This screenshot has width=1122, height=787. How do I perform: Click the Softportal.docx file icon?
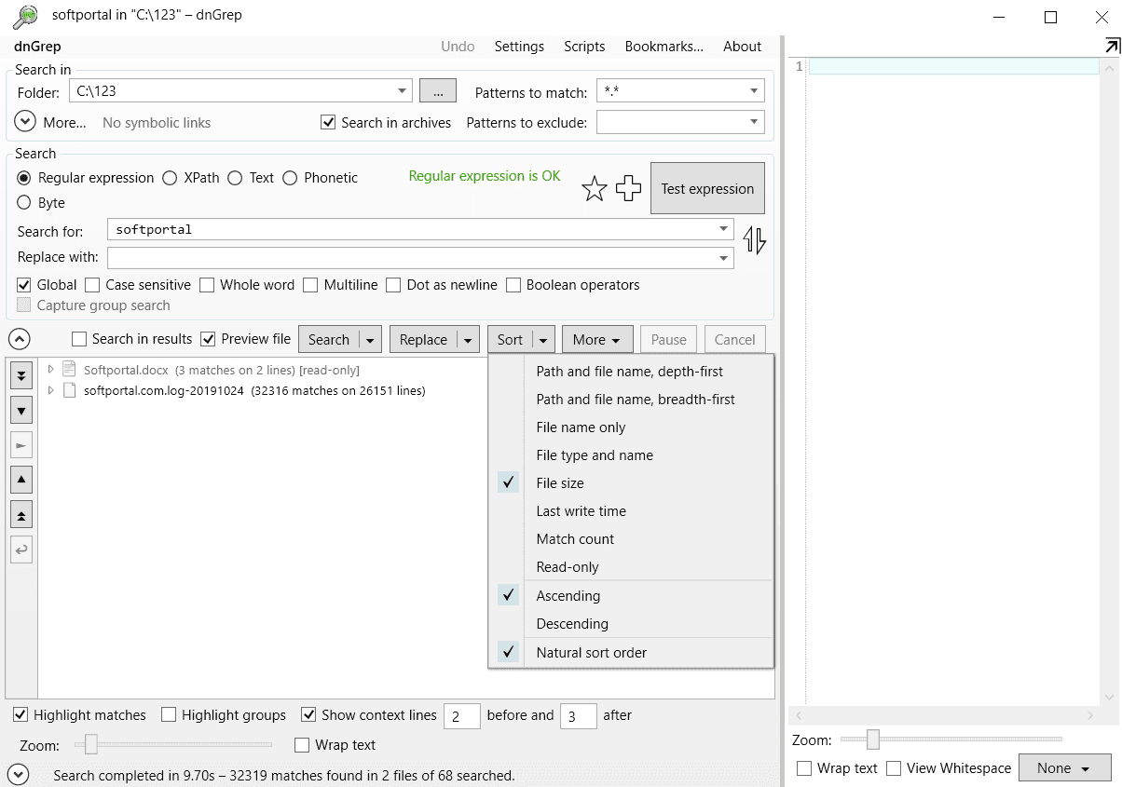(x=69, y=370)
